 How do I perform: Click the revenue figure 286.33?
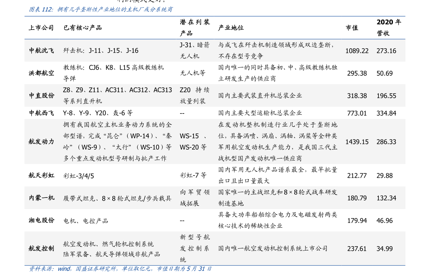[x=386, y=142]
